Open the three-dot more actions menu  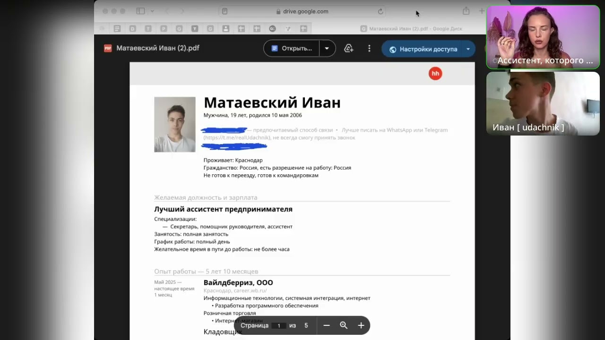(369, 48)
